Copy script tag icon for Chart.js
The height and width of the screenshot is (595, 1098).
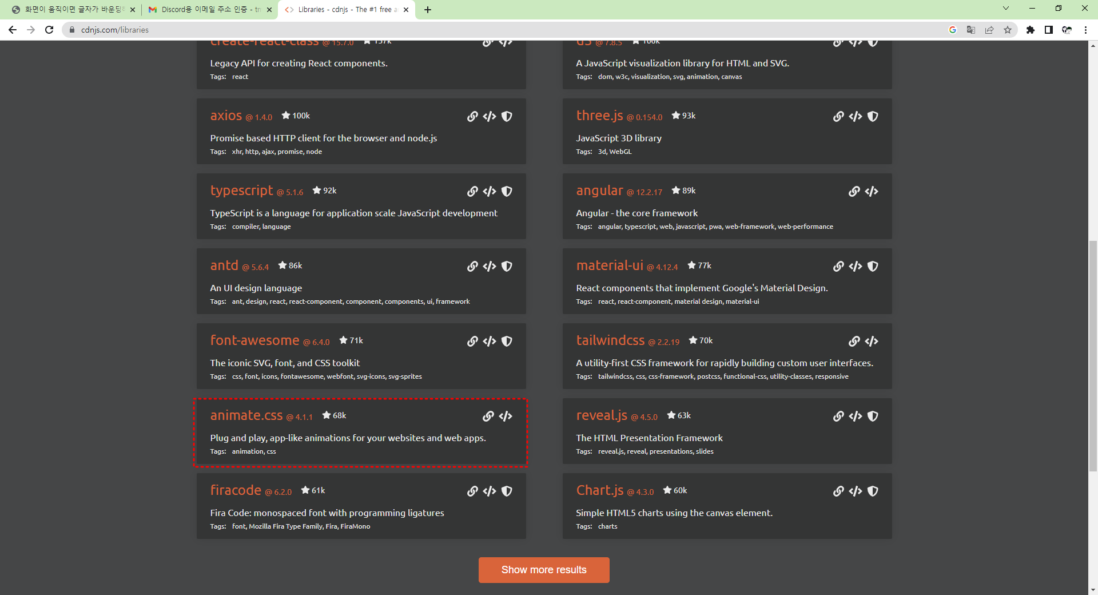[x=856, y=491]
